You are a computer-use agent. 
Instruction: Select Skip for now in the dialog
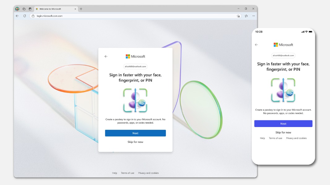[x=136, y=142]
